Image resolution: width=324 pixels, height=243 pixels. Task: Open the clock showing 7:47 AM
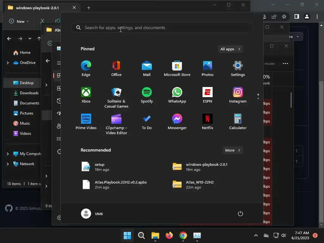[x=300, y=235]
